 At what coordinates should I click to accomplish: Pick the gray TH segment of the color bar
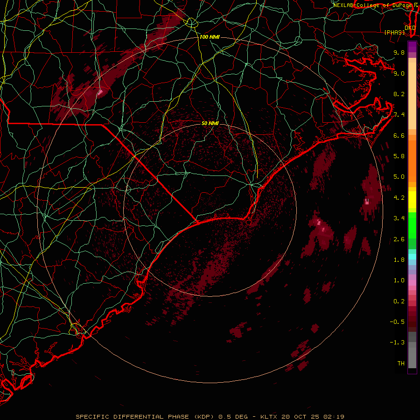coord(412,357)
